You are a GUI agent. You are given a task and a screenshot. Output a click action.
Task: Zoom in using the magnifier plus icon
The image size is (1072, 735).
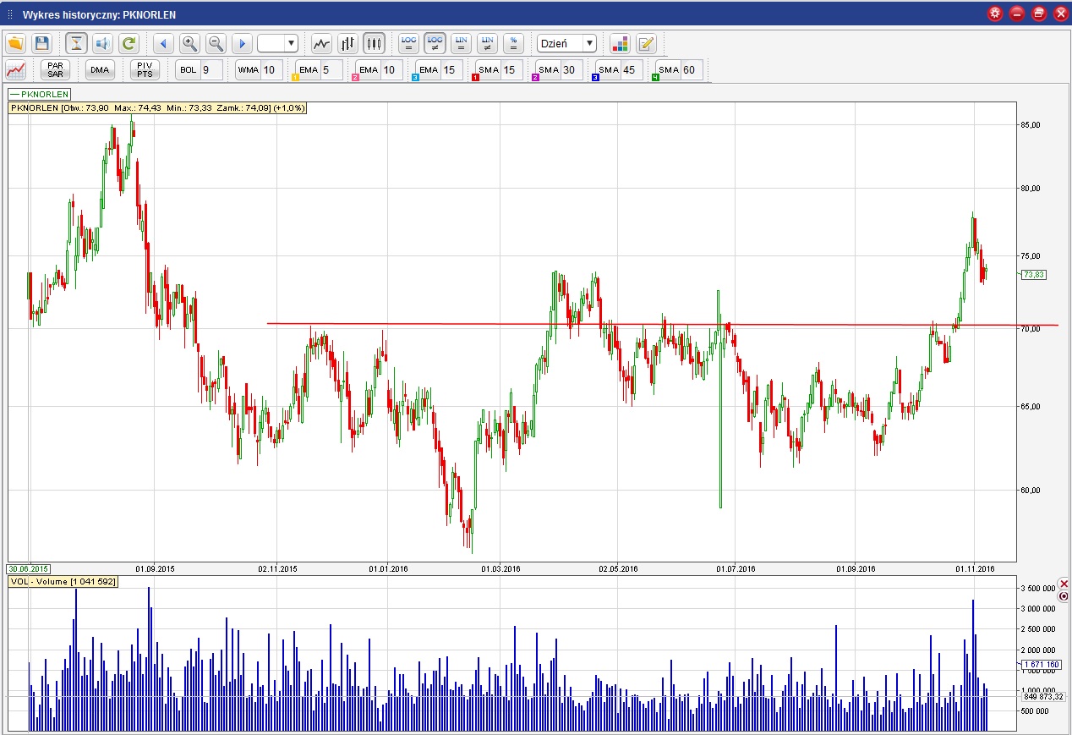click(189, 43)
